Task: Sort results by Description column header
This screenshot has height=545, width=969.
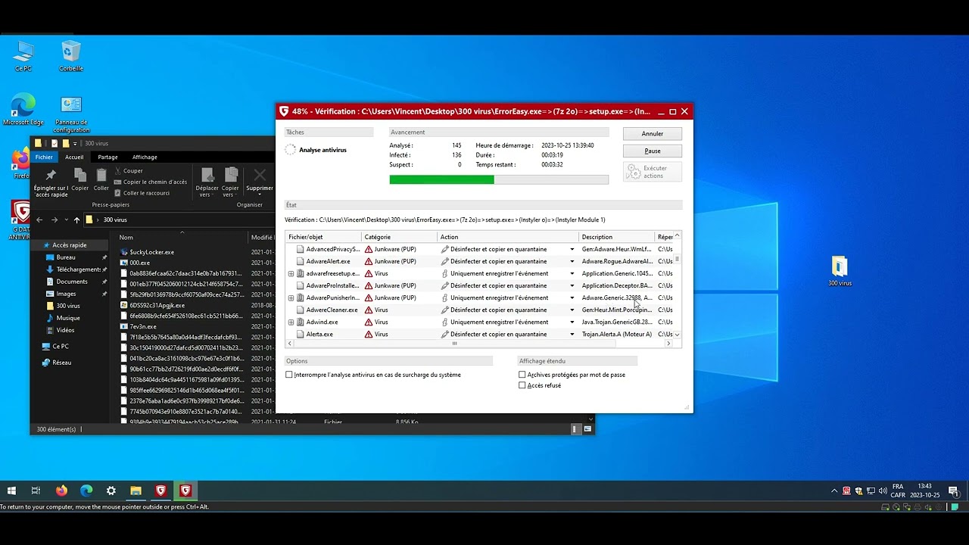Action: (x=617, y=237)
